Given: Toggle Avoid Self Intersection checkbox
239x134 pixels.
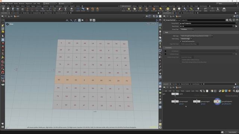Looking at the screenshot, I should point(181,41).
